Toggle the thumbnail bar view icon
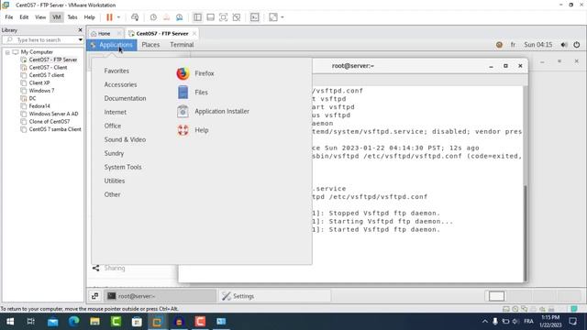The height and width of the screenshot is (330, 587). 210,17
